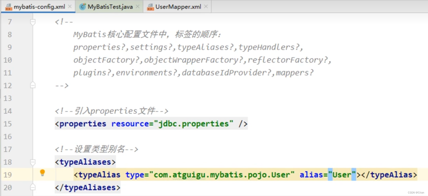Viewport: 428px width, 196px height.
Task: Place the cursor in the properties tag name
Action: pyautogui.click(x=83, y=124)
